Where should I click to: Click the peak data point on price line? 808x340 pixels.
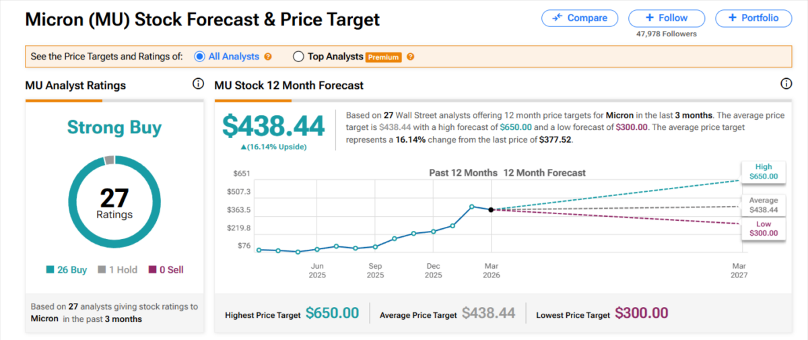pyautogui.click(x=471, y=207)
